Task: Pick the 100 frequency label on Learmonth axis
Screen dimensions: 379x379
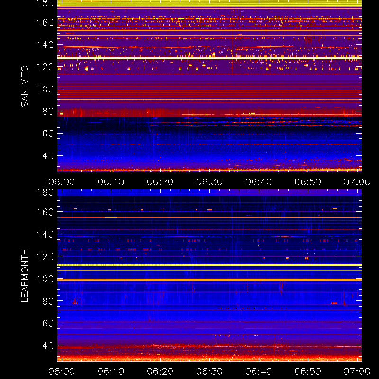Action: [45, 279]
